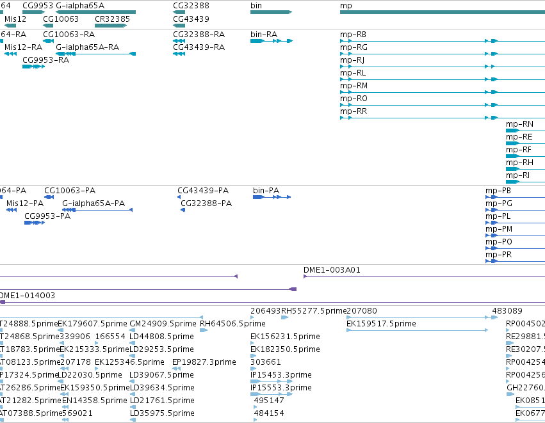Click the LD44808.5prime EST label
This screenshot has height=423, width=545.
tap(161, 337)
